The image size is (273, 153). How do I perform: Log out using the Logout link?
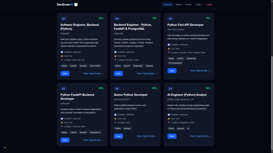(x=209, y=4)
